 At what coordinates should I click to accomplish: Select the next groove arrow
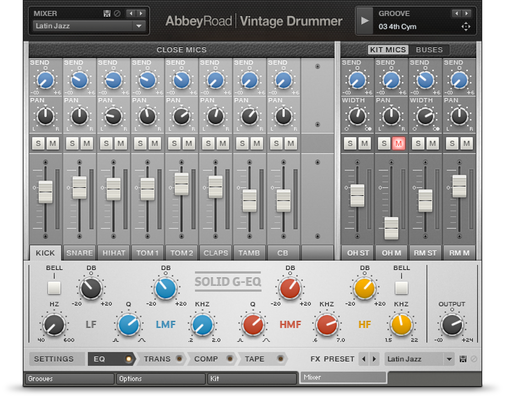[x=466, y=13]
